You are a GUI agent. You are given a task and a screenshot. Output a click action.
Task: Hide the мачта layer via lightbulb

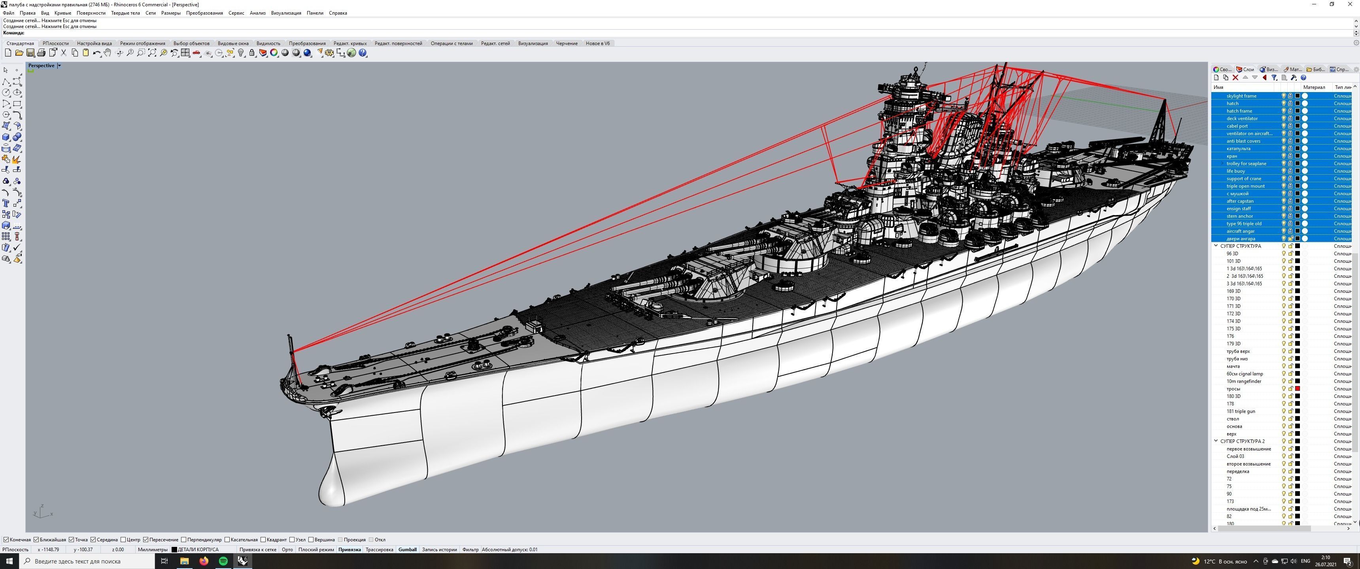[1283, 366]
